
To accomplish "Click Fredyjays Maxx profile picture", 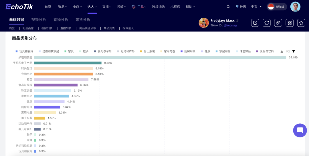I will 204,23.
